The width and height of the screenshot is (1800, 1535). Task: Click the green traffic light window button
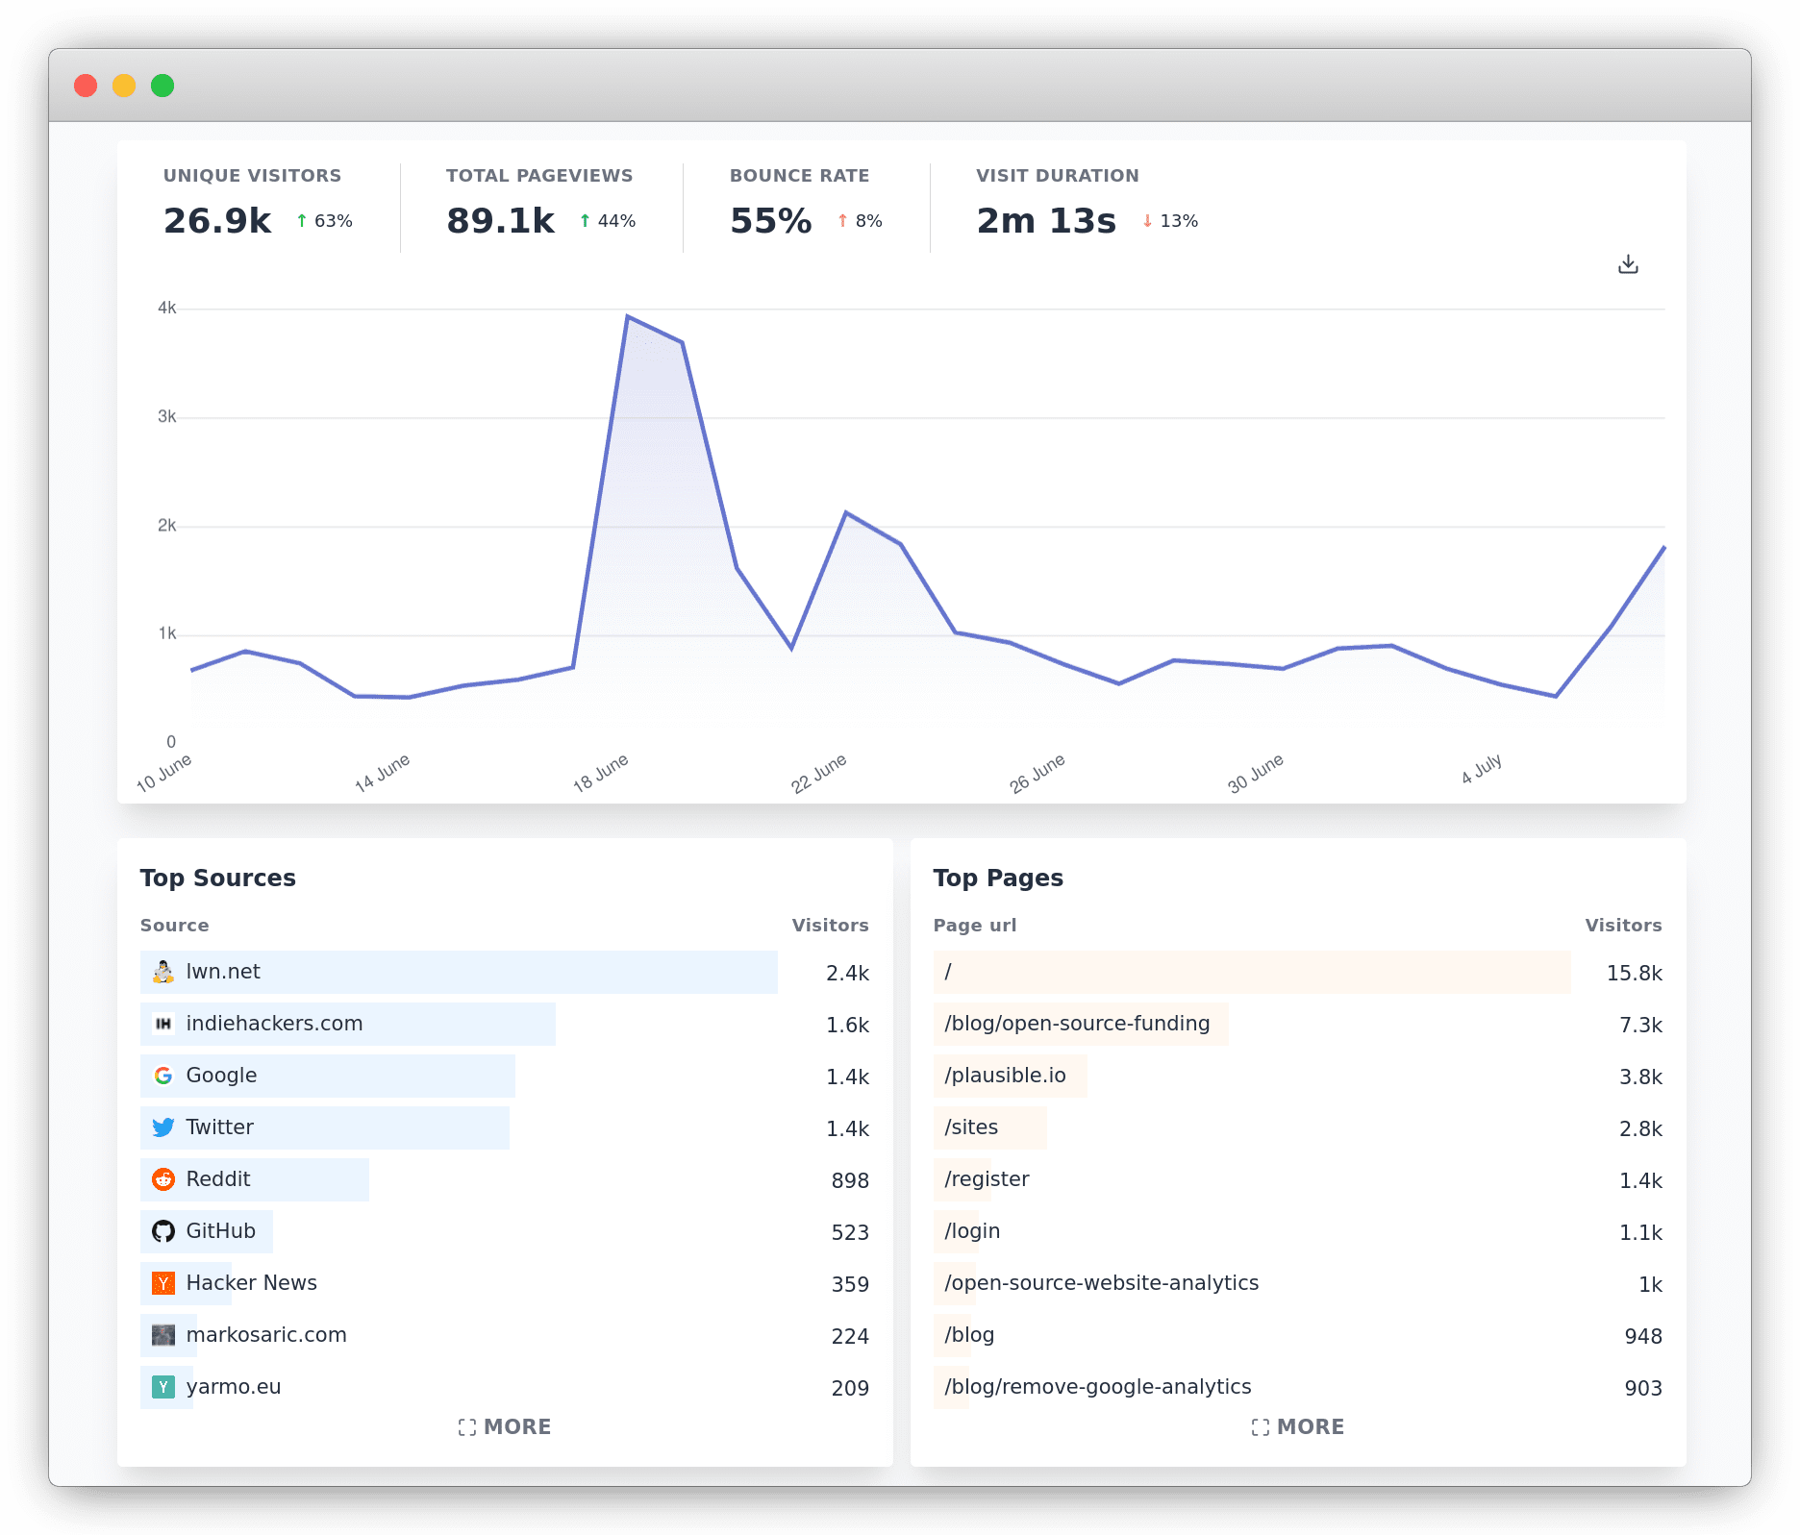(x=162, y=86)
